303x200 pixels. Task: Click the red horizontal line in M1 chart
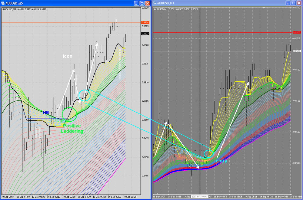point(223,32)
